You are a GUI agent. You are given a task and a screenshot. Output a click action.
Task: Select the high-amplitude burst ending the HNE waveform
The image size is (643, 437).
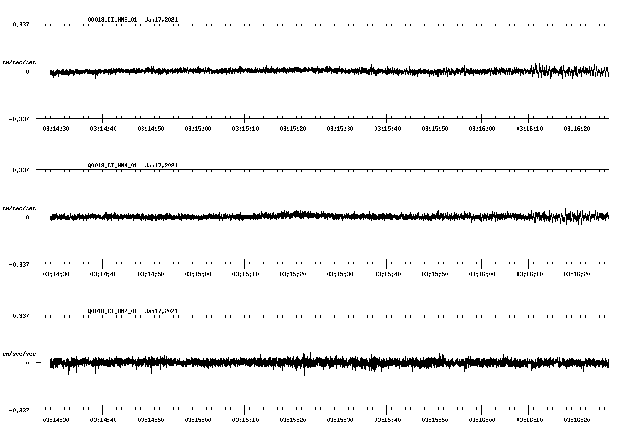pyautogui.click(x=568, y=72)
